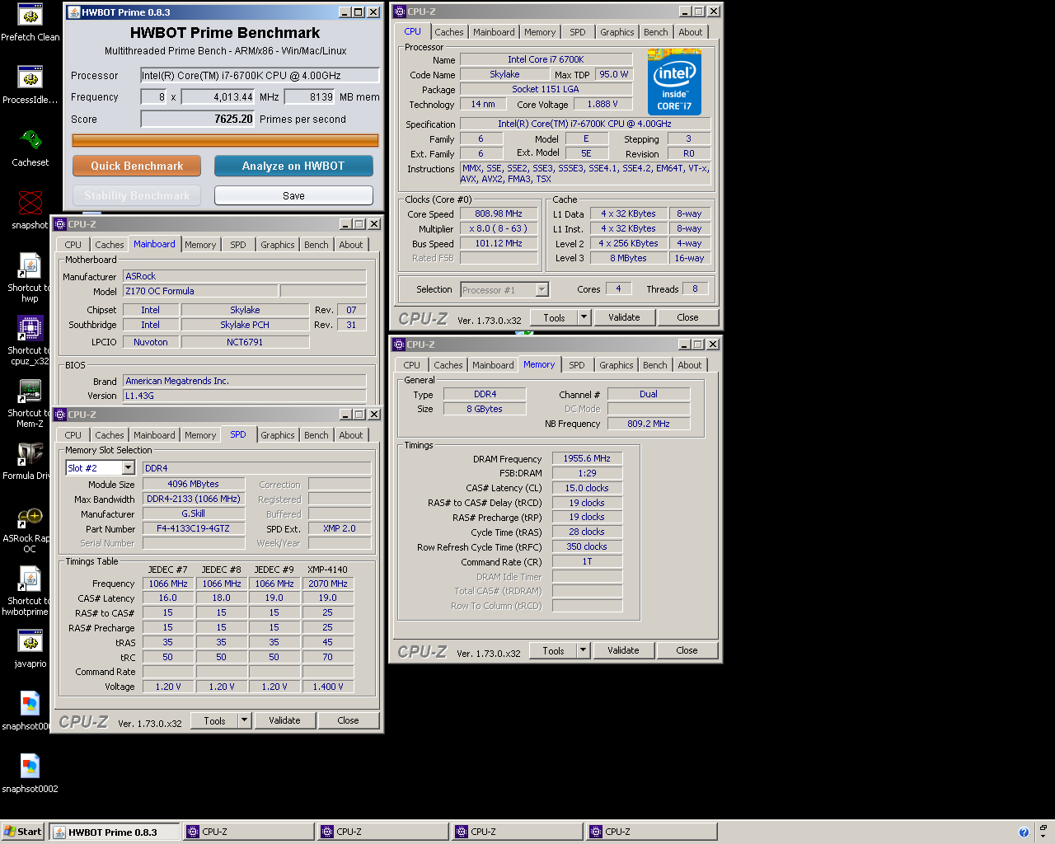Click Tools button in SPD CPU-Z window
The height and width of the screenshot is (844, 1055).
(214, 720)
